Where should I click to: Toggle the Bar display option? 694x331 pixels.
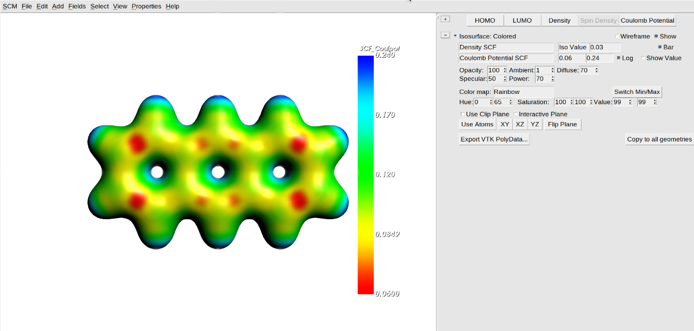[659, 47]
